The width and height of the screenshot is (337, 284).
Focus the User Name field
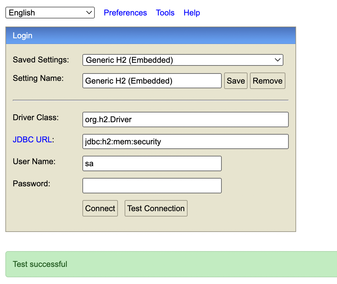coord(152,163)
